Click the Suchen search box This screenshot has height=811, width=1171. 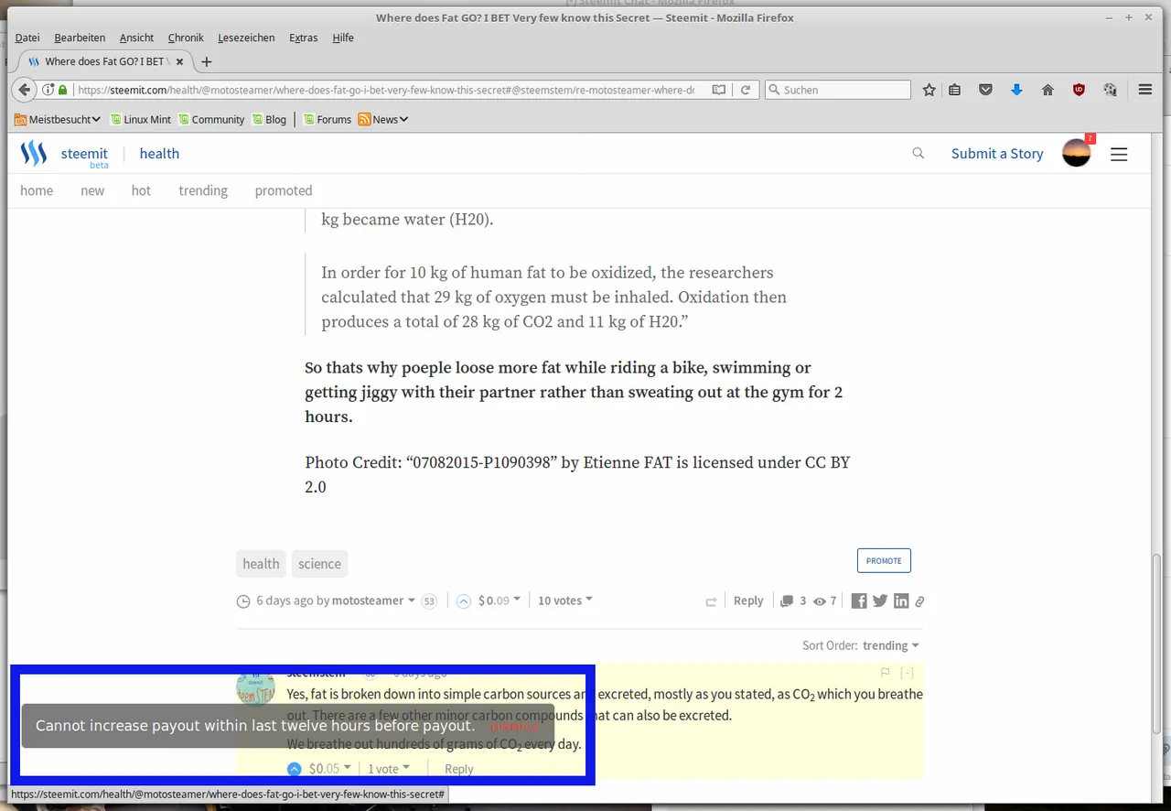tap(838, 90)
